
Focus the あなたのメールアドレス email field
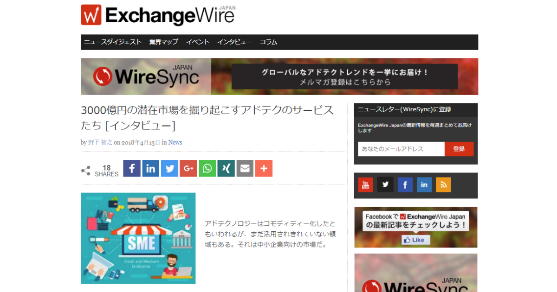[401, 149]
